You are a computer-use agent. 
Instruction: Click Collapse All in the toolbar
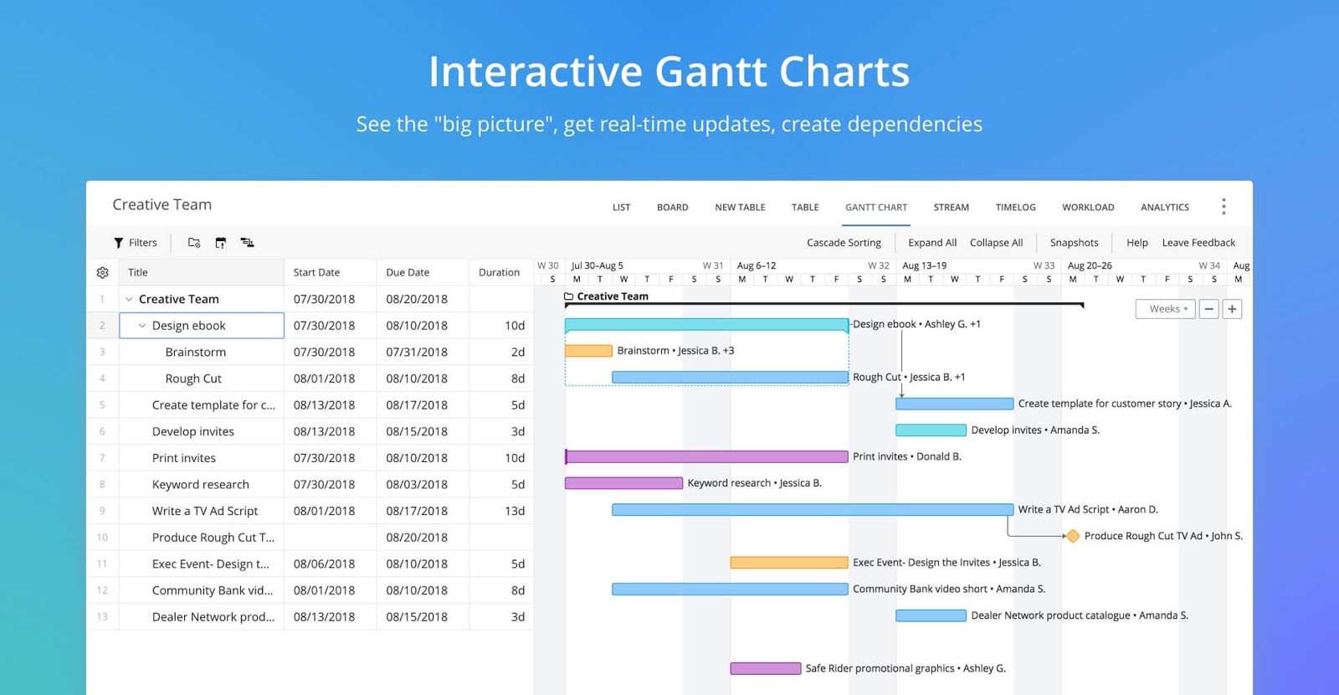click(x=996, y=243)
